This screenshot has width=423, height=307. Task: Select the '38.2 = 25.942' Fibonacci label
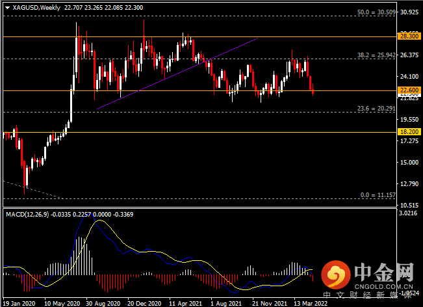tap(376, 55)
